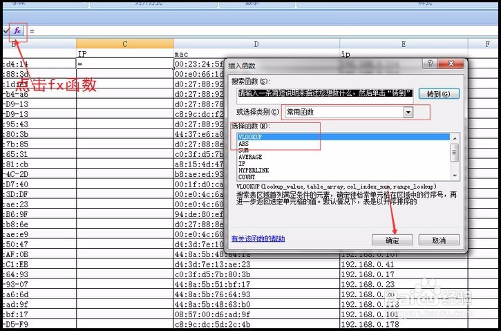Click cell 192.168.0.17
This screenshot has width=501, height=331.
(404, 274)
